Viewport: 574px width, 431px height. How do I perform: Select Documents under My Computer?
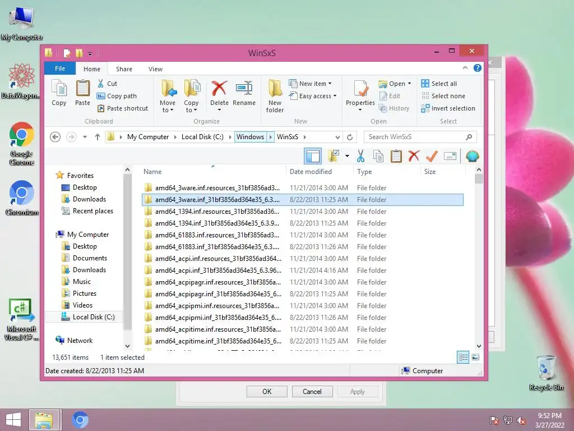pos(85,258)
